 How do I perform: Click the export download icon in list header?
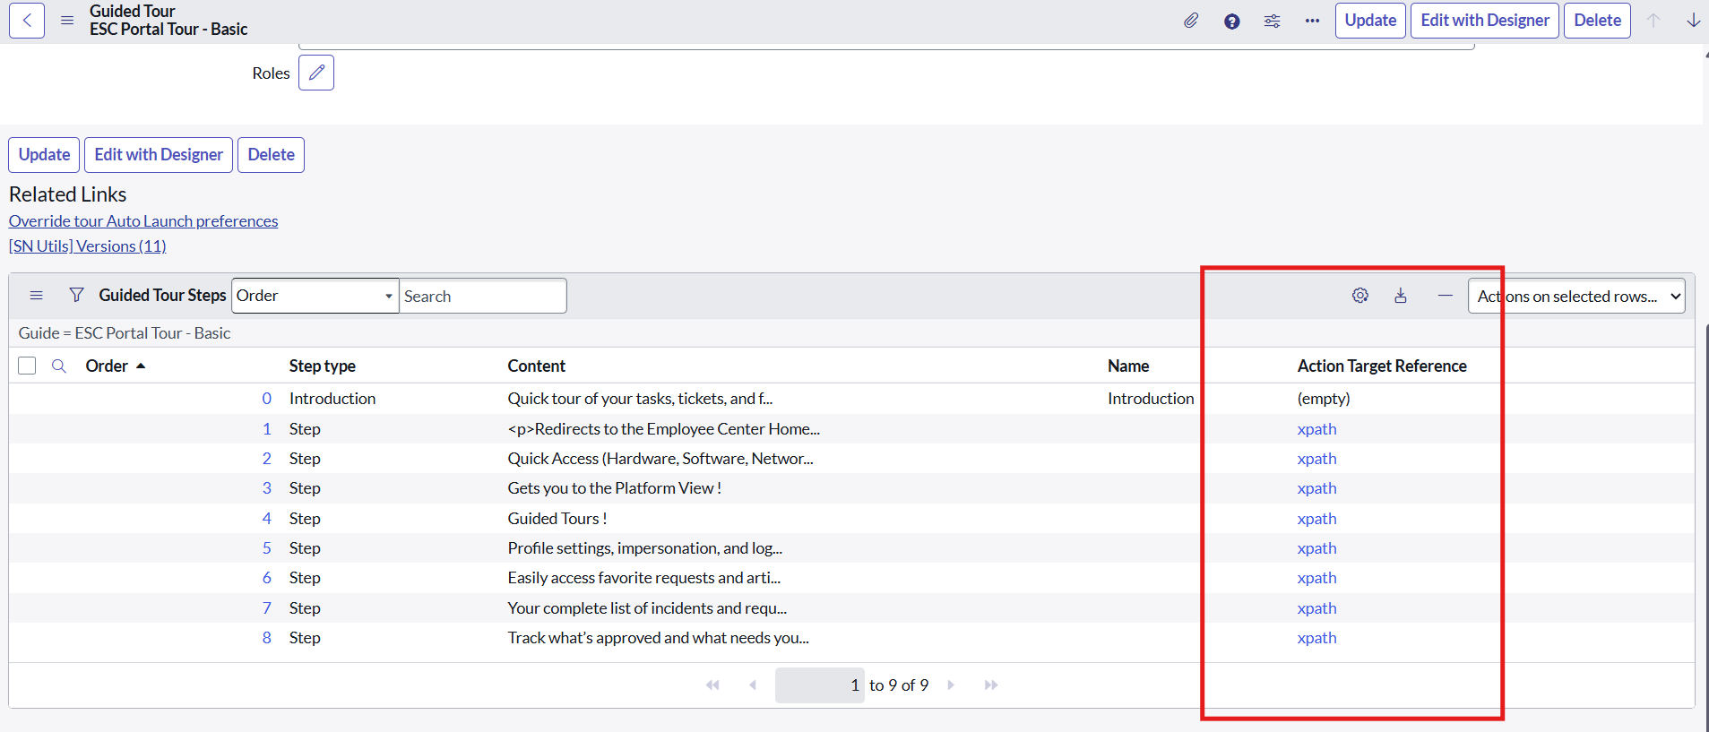[1401, 296]
